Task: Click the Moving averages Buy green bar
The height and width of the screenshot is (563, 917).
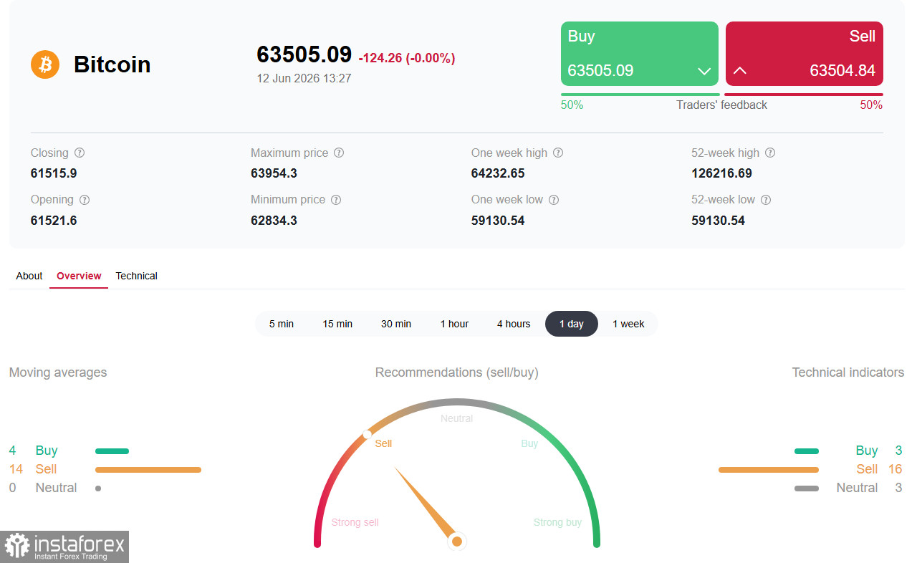Action: tap(112, 451)
